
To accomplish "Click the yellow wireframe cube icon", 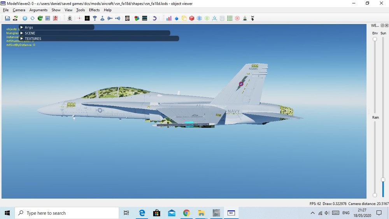I will (184, 18).
